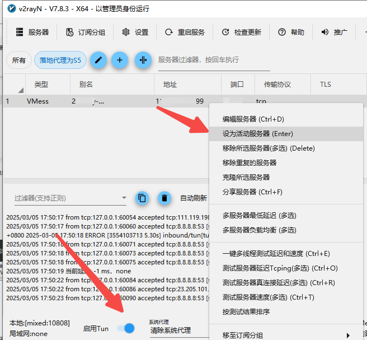Choose 一键多线程测试延迟和速度 (Ctrl+E)
Image resolution: width=367 pixels, height=340 pixels.
point(286,254)
